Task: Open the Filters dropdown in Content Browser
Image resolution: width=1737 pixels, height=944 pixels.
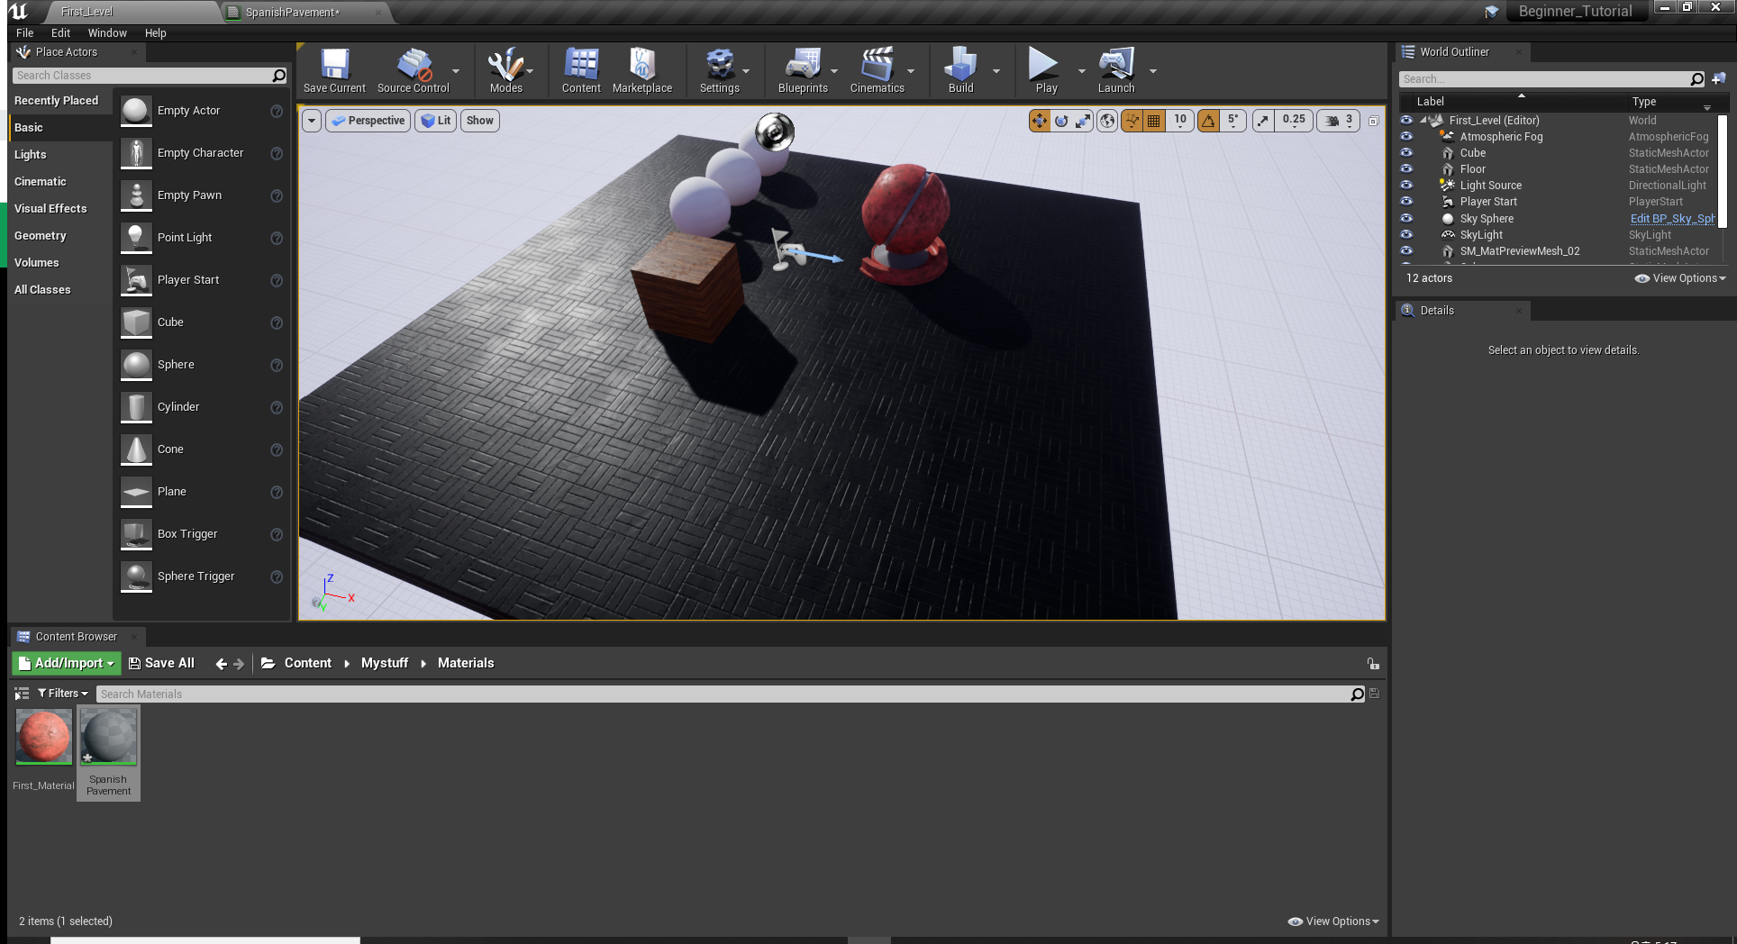Action: coord(63,694)
